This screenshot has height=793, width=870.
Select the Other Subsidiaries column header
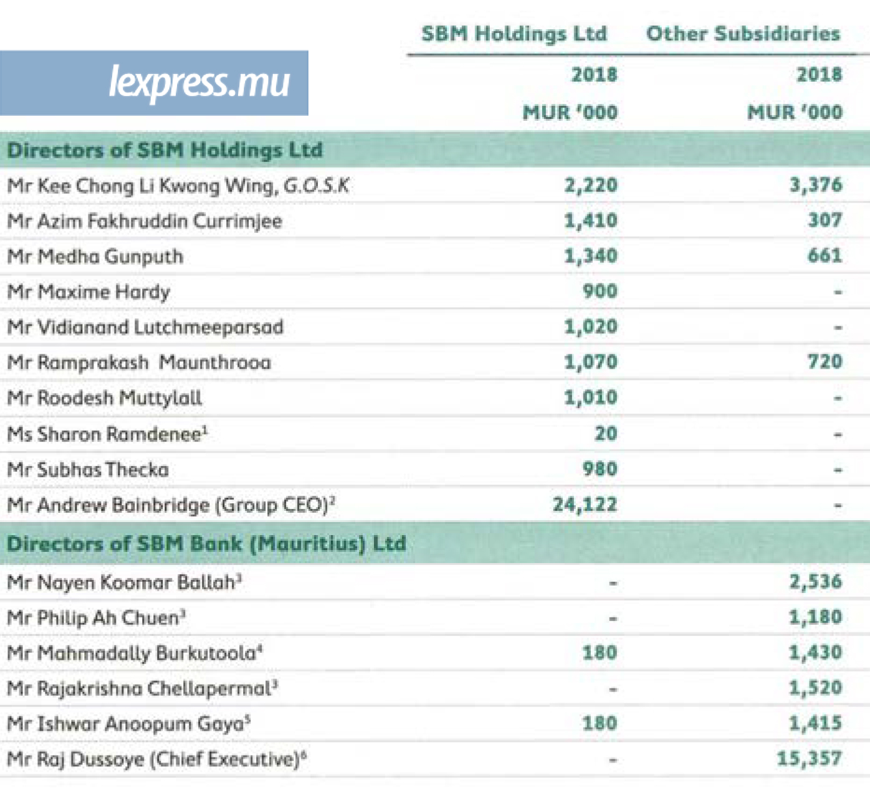743,34
